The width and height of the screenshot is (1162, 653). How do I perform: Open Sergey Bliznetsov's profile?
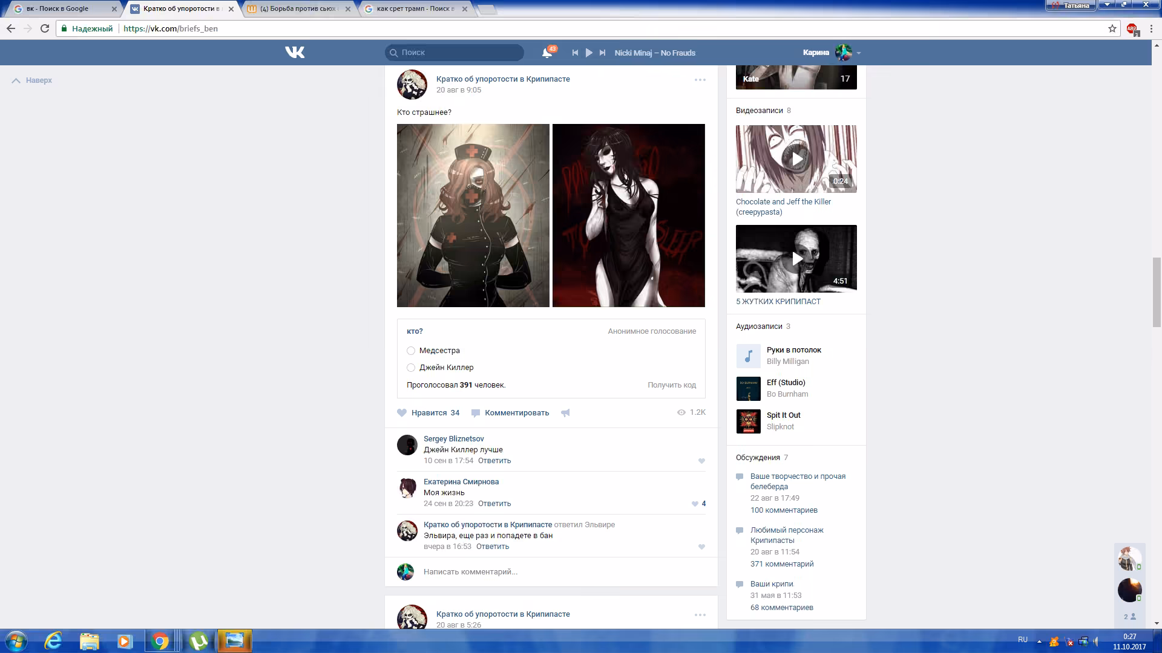tap(453, 439)
